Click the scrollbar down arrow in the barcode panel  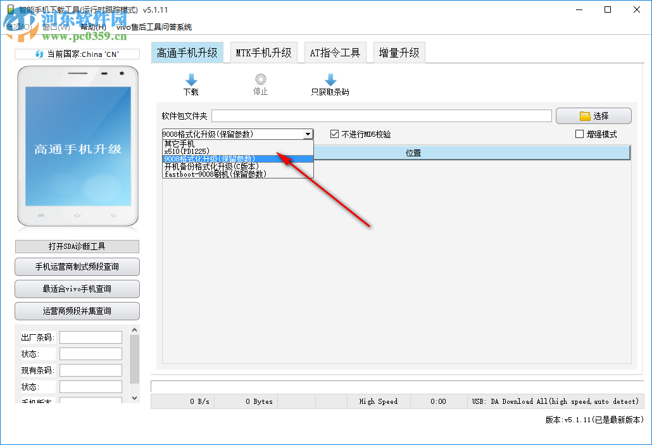tap(134, 398)
